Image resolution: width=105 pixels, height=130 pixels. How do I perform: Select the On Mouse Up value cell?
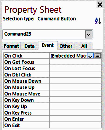76,87
